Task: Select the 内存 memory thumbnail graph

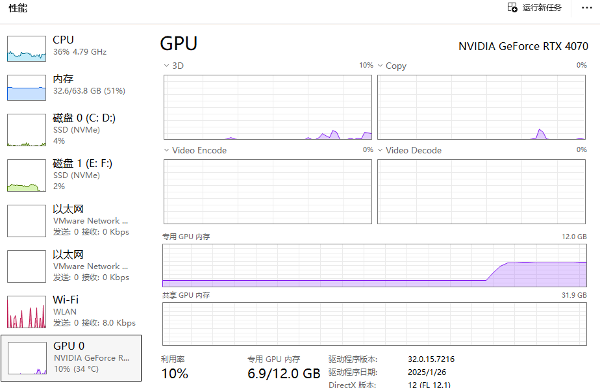Action: coord(27,88)
